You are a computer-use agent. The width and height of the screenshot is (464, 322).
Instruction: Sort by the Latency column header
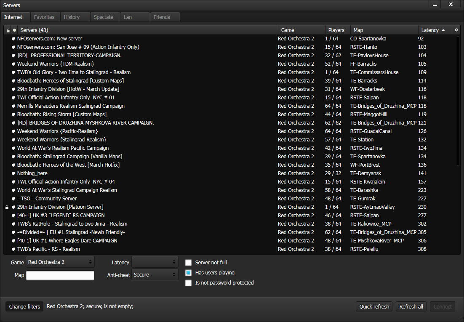coord(435,30)
